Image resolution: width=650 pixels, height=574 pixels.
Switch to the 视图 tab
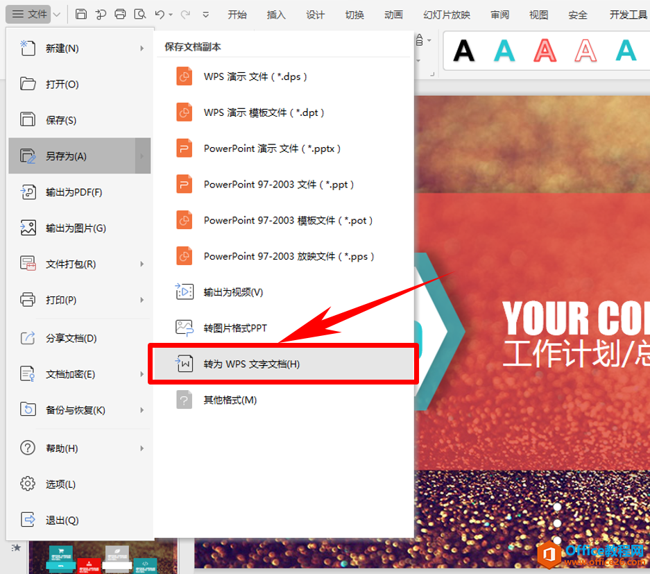pyautogui.click(x=538, y=15)
